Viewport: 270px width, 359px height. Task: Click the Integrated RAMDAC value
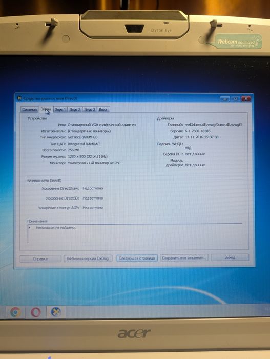(x=84, y=144)
